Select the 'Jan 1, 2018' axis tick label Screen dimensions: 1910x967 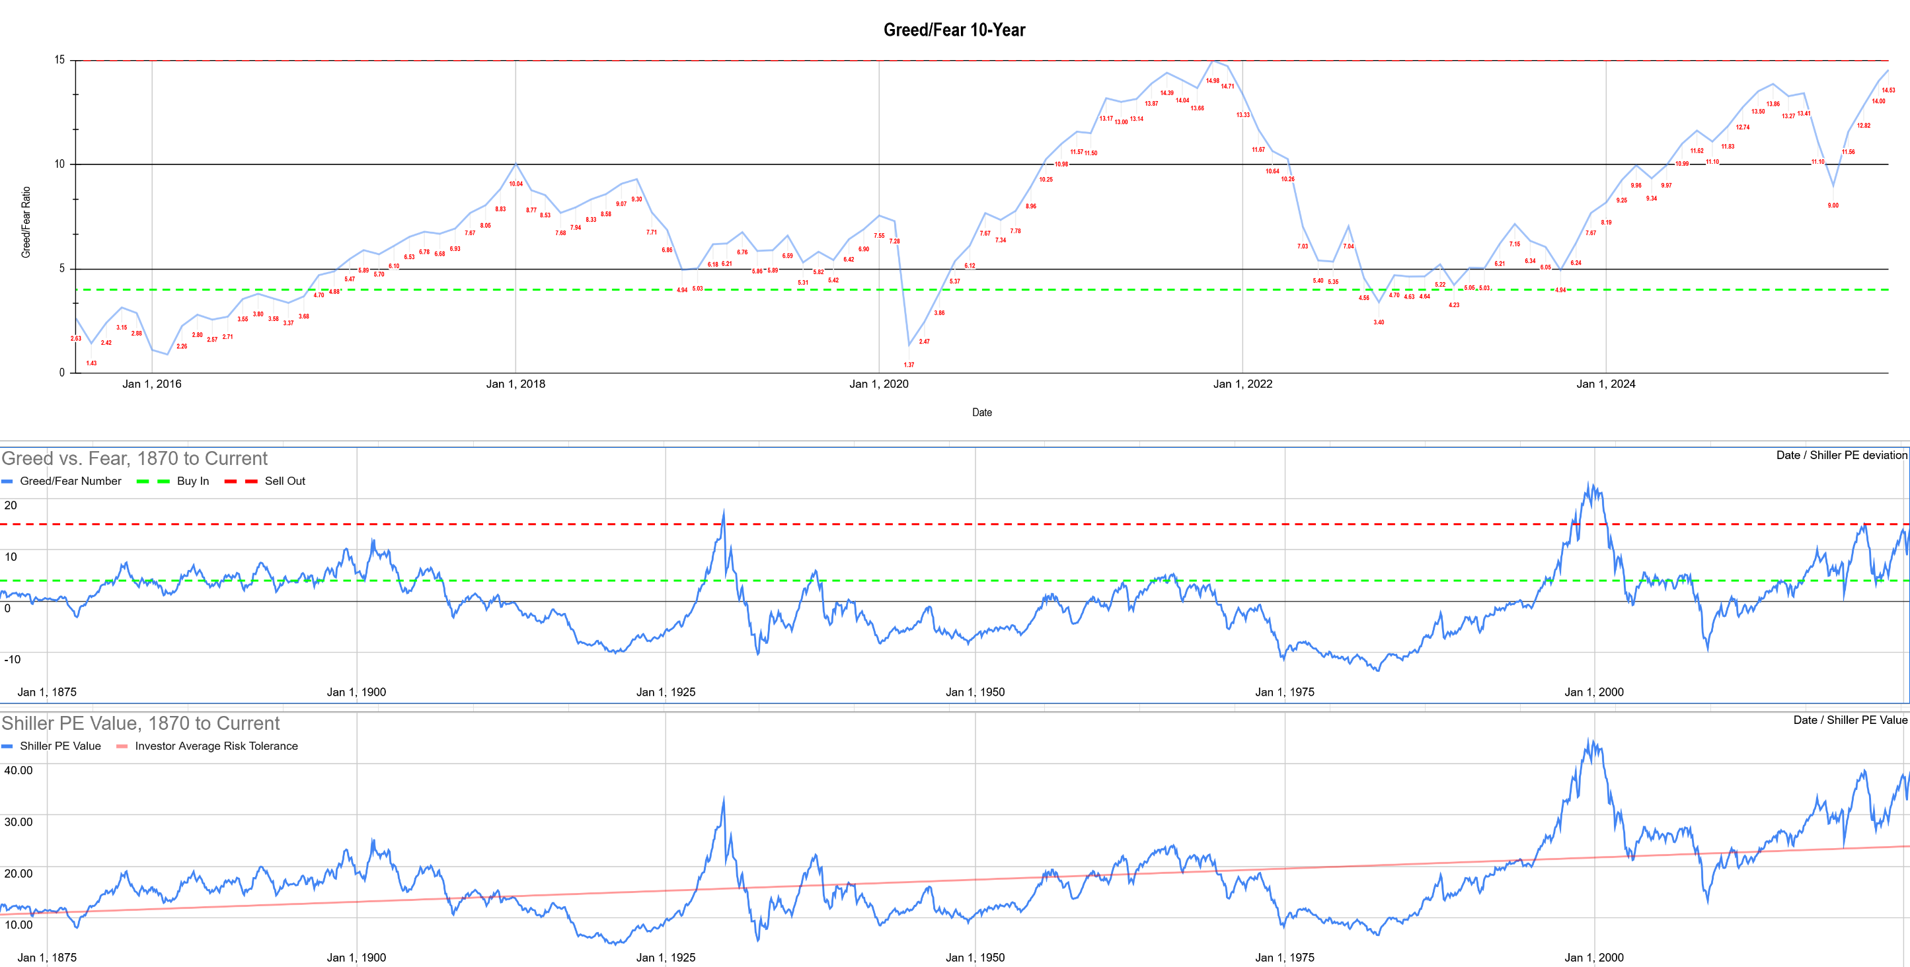point(516,384)
